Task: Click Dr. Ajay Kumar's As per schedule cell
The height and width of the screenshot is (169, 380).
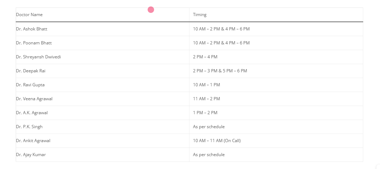Action: pos(209,154)
